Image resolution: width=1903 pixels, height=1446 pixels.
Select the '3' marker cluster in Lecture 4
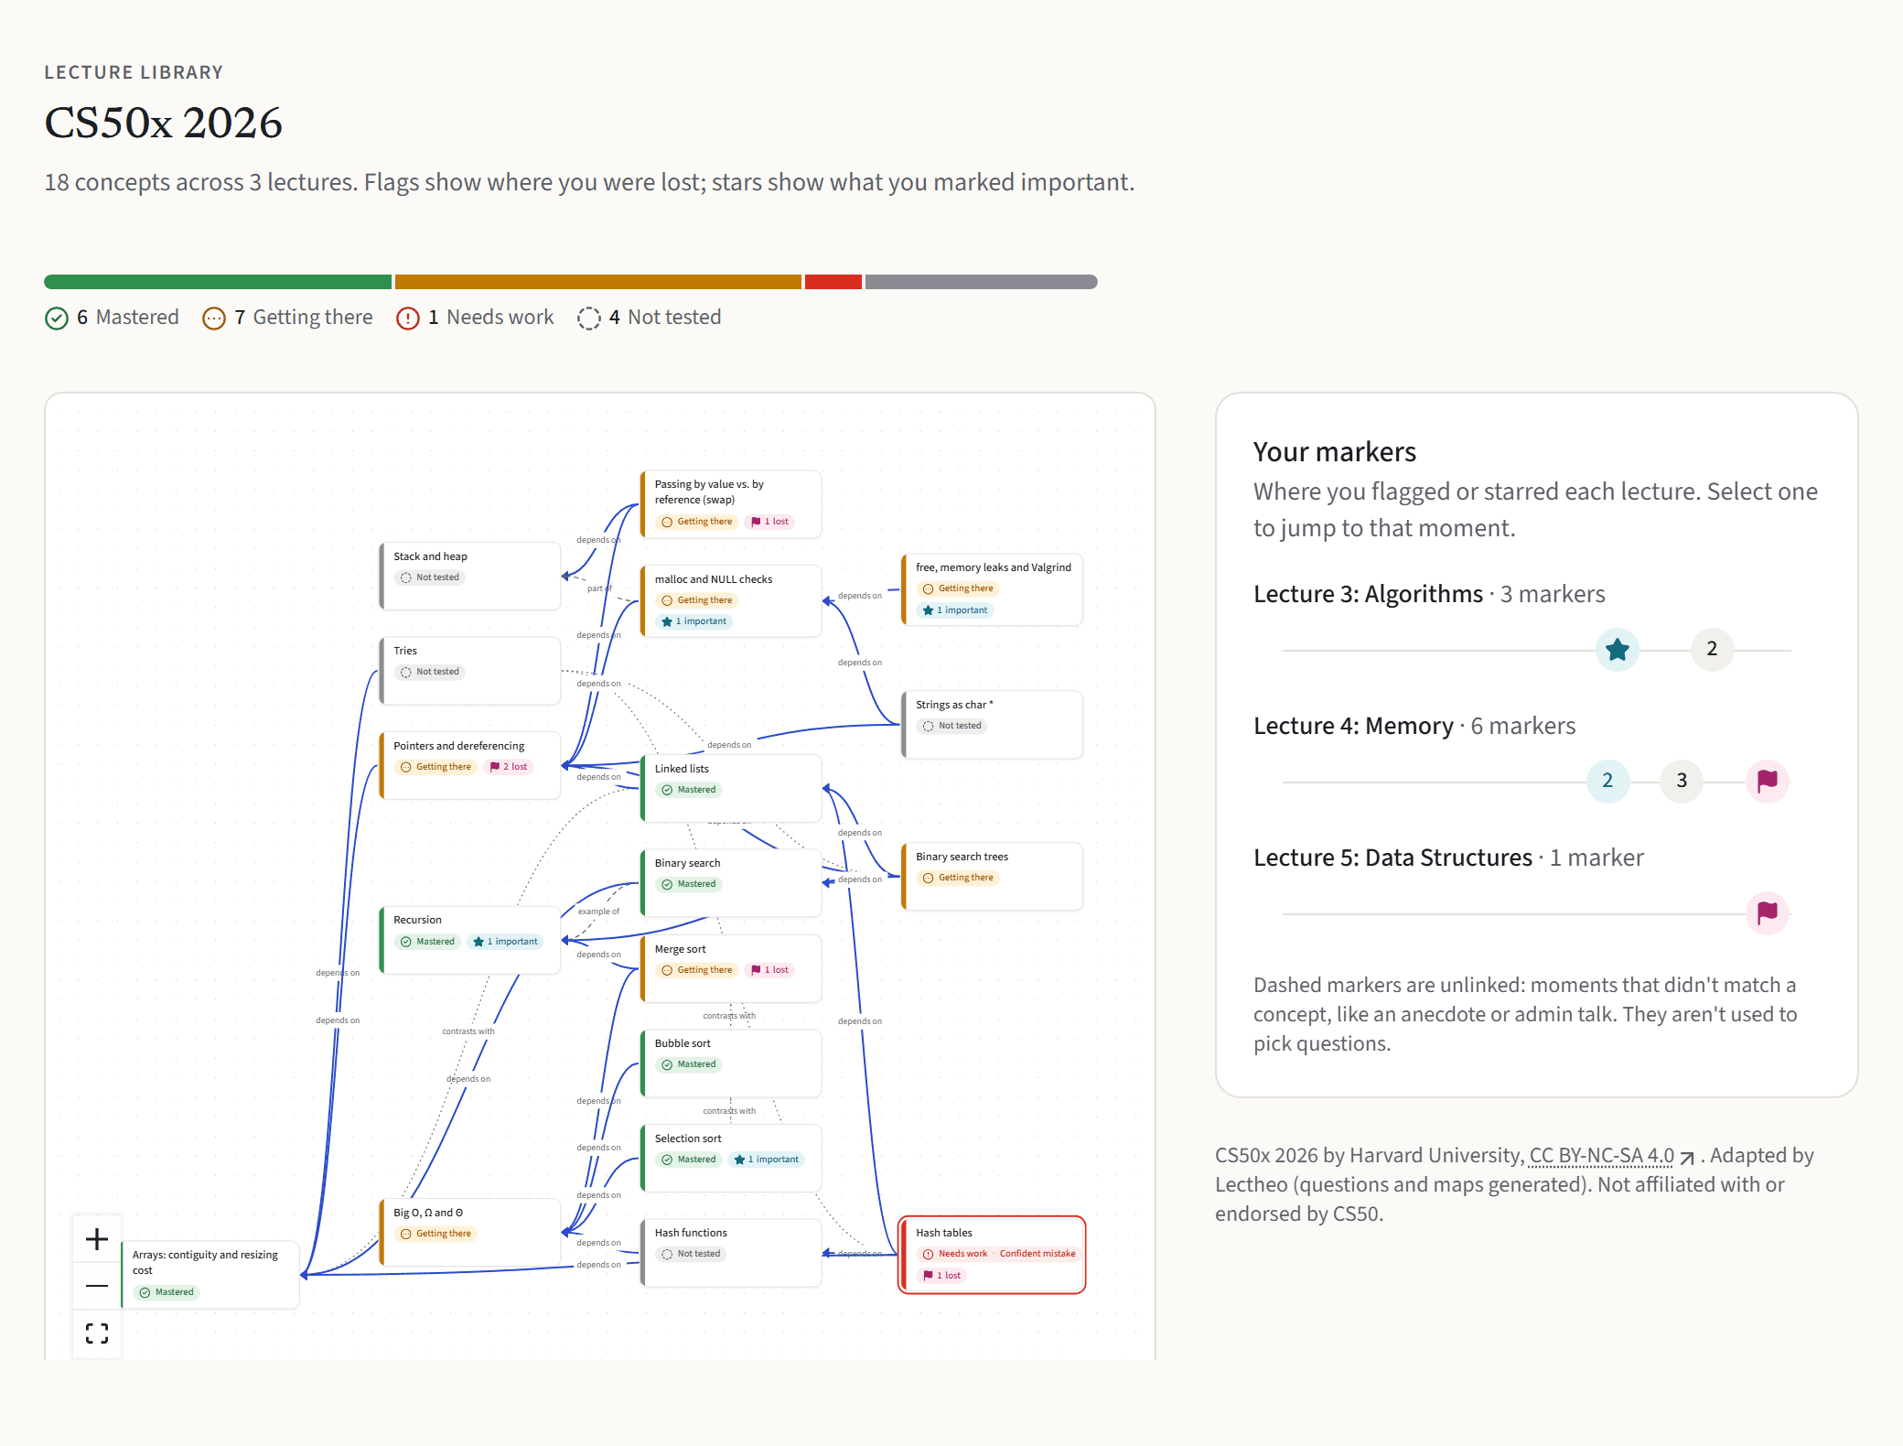coord(1682,782)
